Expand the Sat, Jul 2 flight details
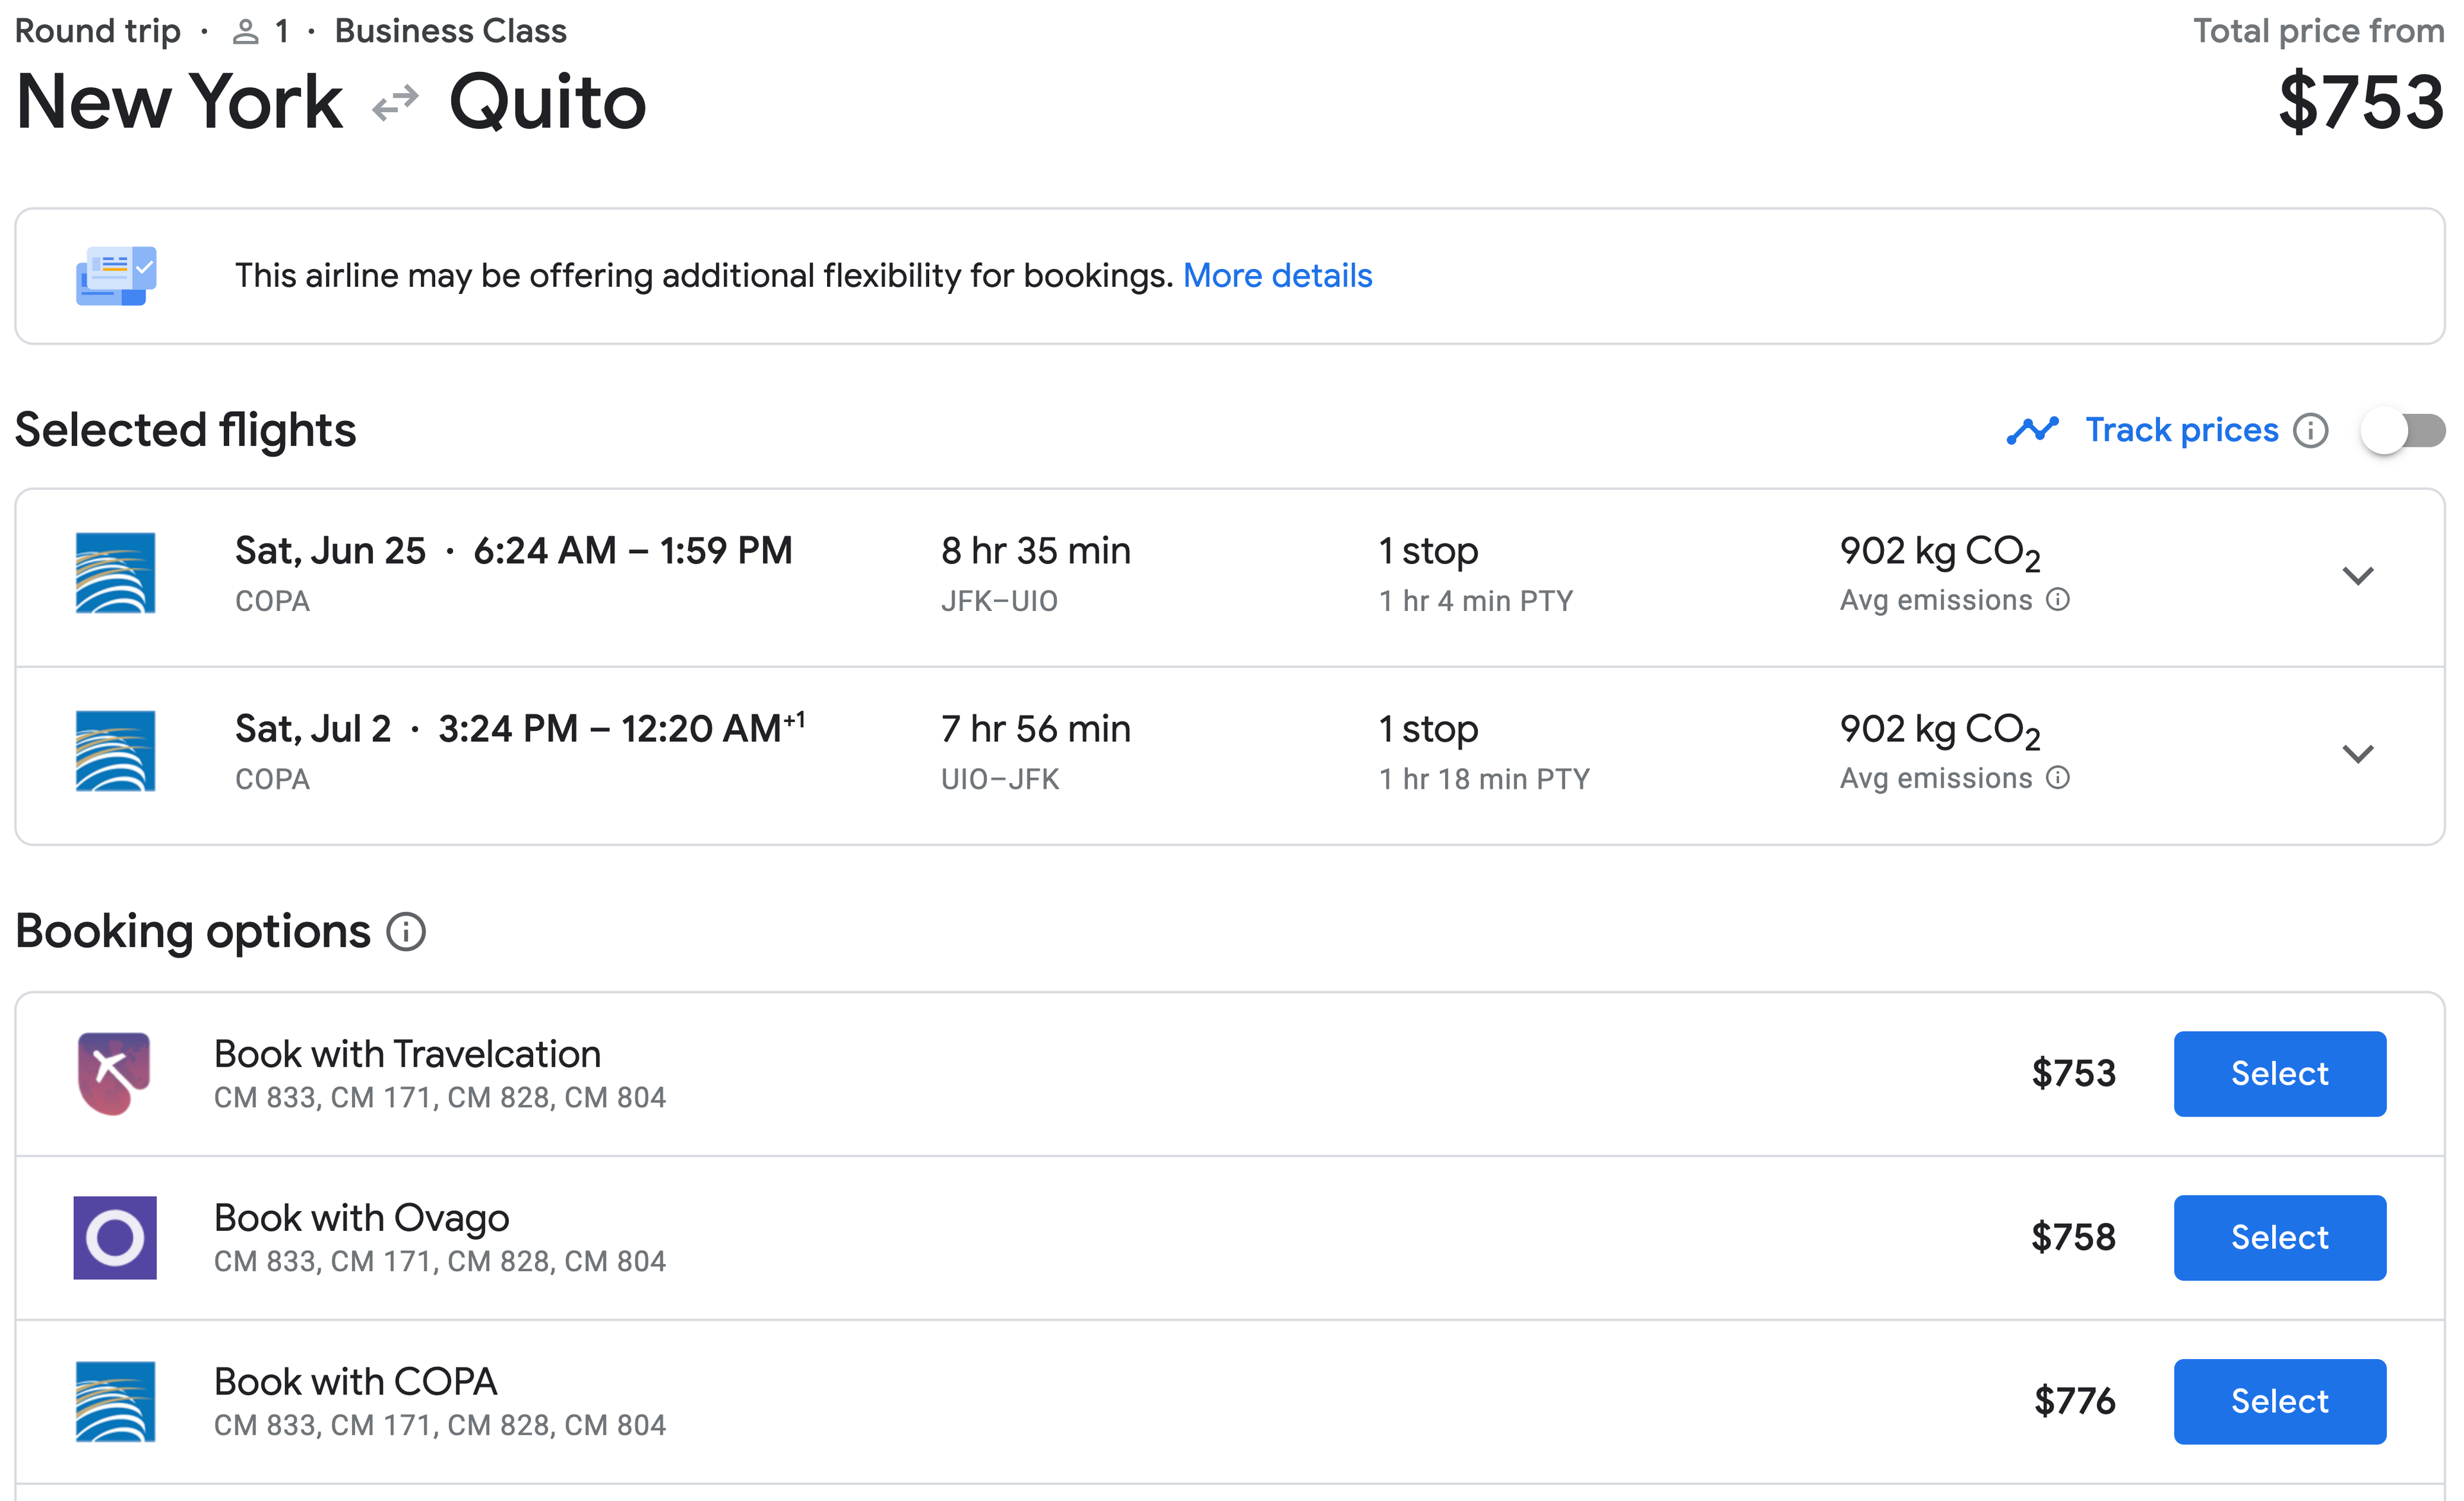 tap(2358, 754)
